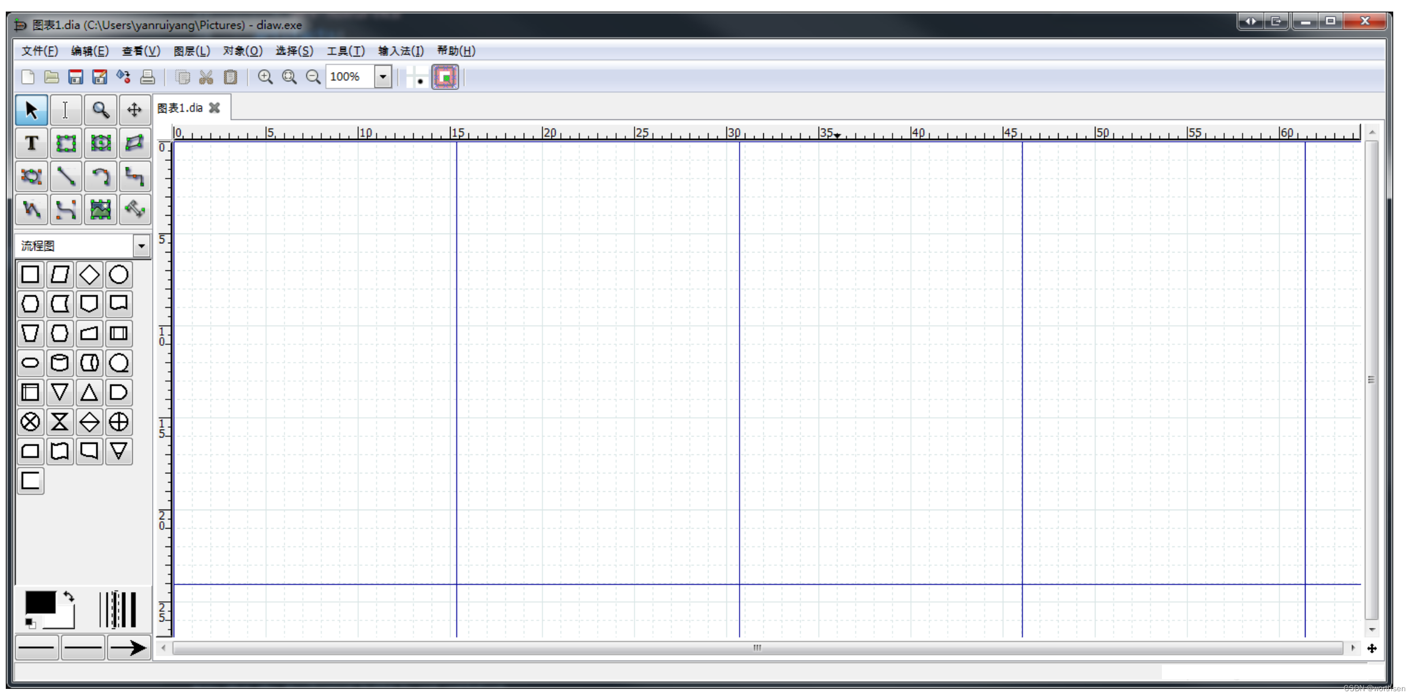Select the Magnify tool in toolbox
Image resolution: width=1414 pixels, height=697 pixels.
coord(100,110)
